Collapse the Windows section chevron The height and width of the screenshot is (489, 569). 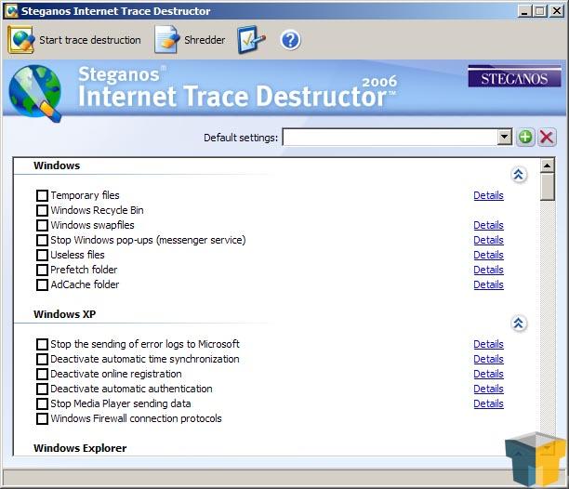pos(519,175)
